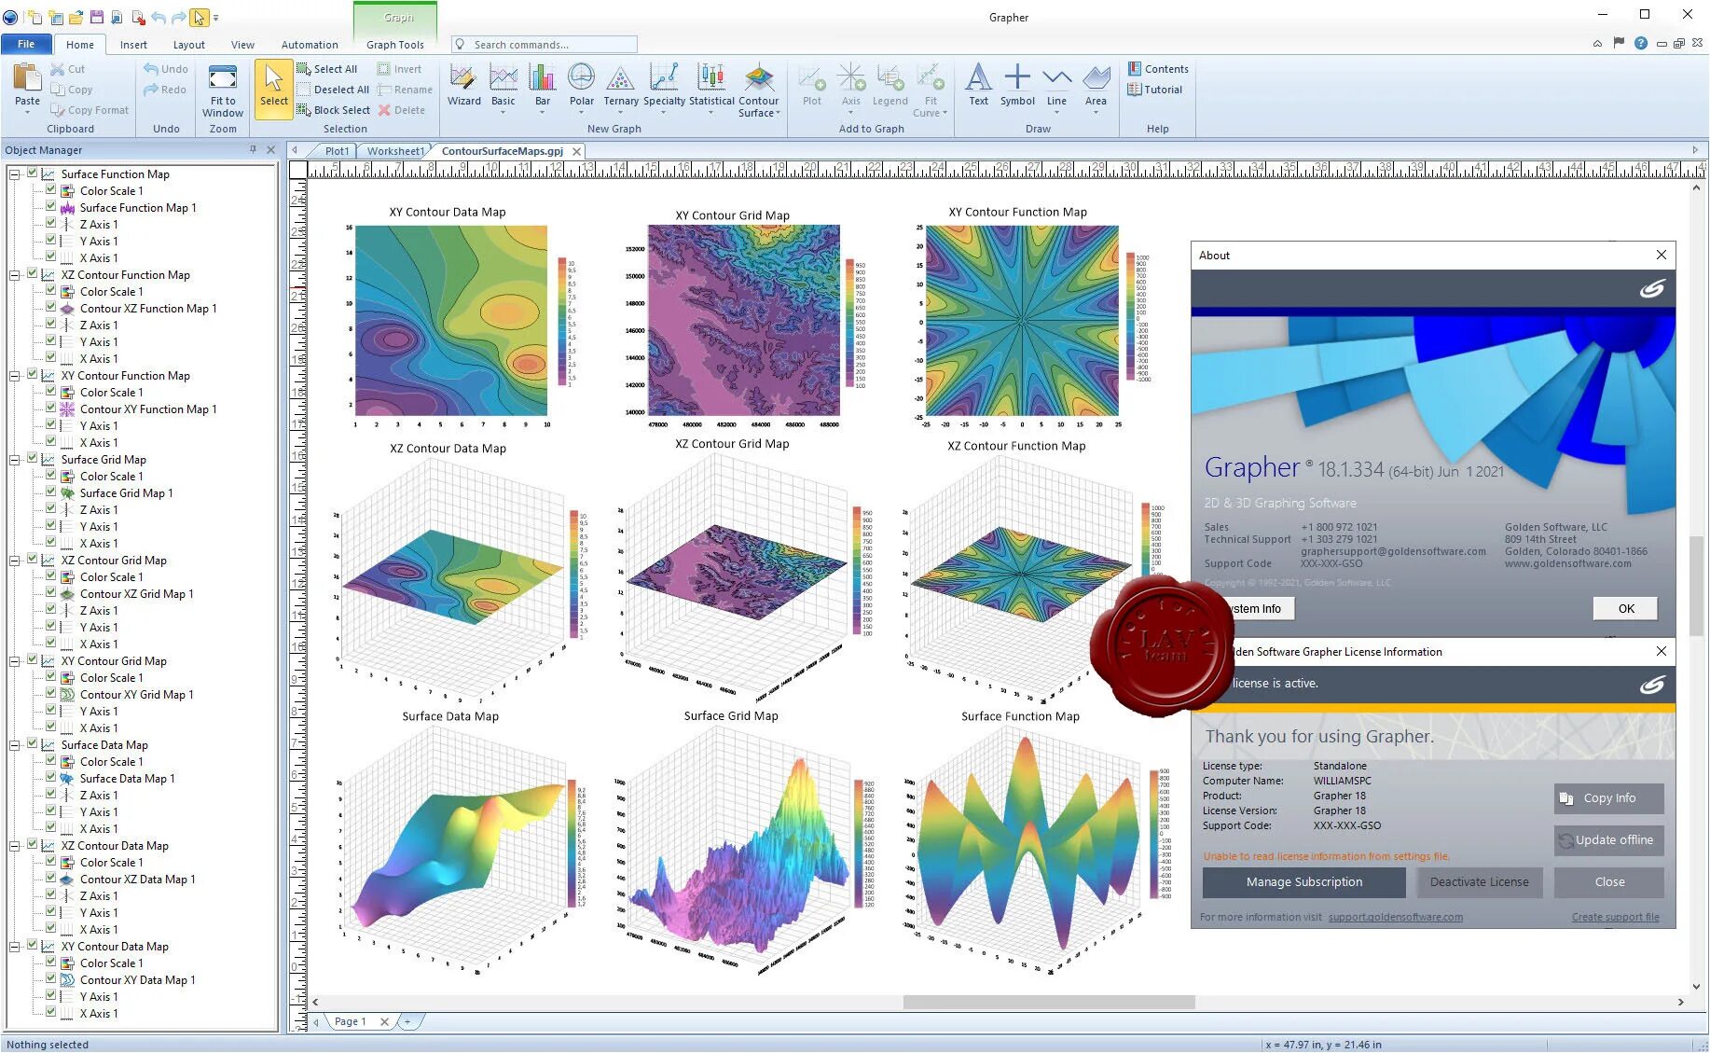
Task: Activate the Select arrow tool
Action: [x=273, y=89]
